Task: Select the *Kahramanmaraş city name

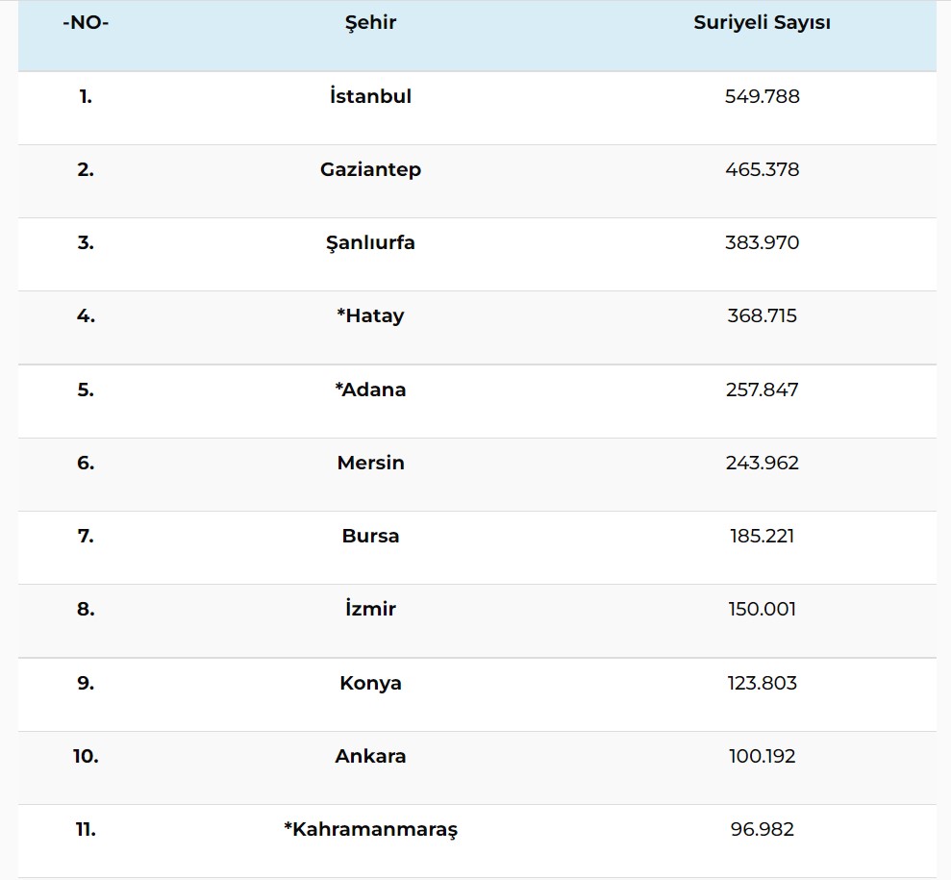Action: (370, 829)
